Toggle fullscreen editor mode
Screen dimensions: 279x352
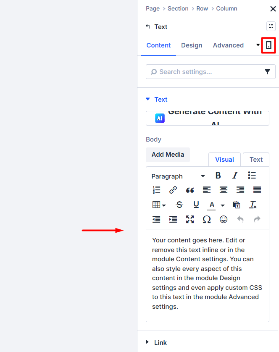190,219
